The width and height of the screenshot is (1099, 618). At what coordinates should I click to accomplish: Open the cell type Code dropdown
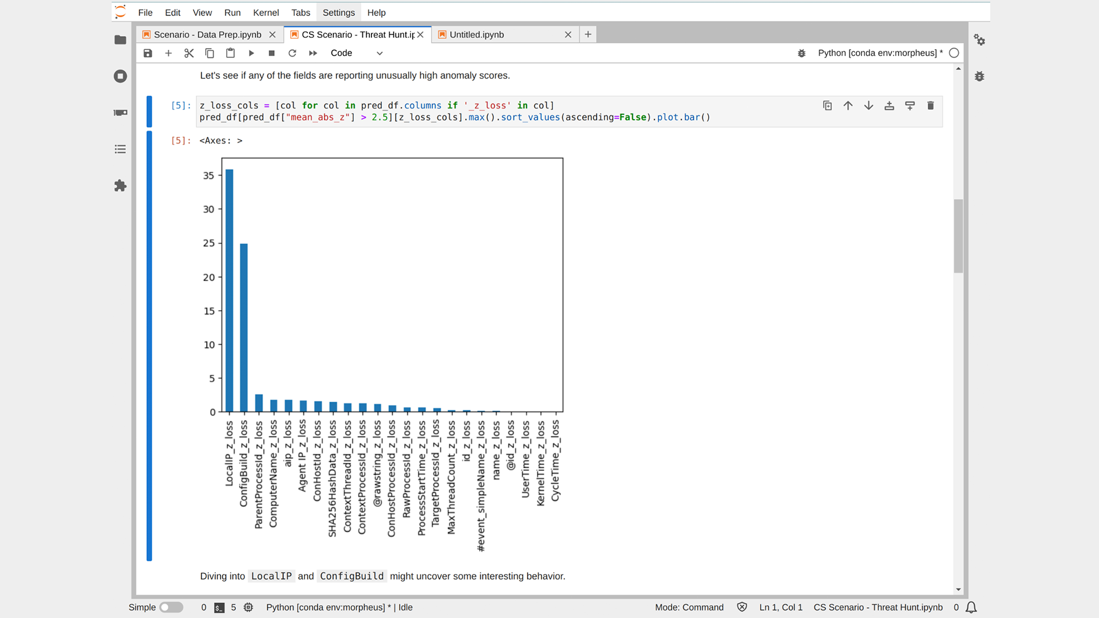pyautogui.click(x=356, y=53)
